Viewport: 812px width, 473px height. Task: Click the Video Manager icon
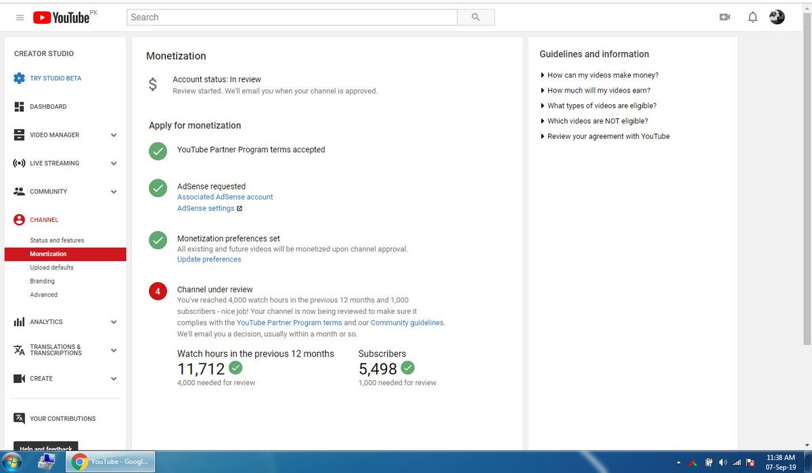pyautogui.click(x=19, y=135)
